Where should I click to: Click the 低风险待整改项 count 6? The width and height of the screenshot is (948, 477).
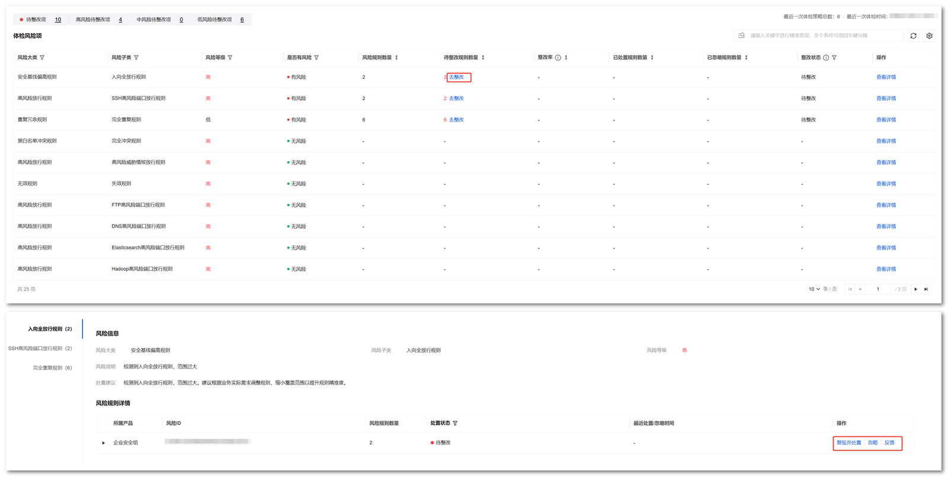coord(242,20)
